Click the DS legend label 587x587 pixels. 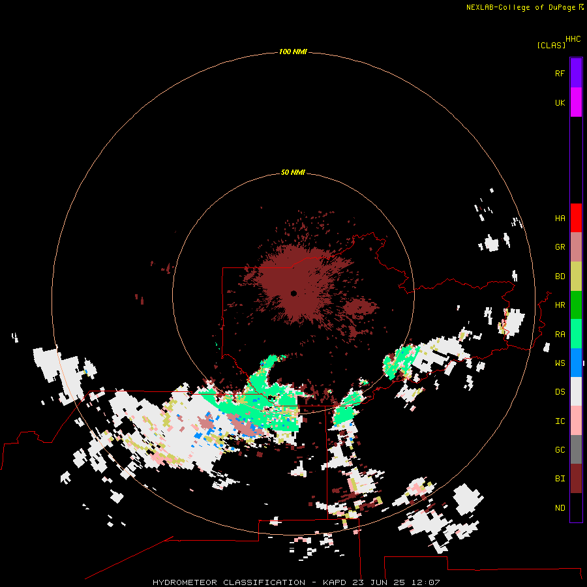click(560, 392)
